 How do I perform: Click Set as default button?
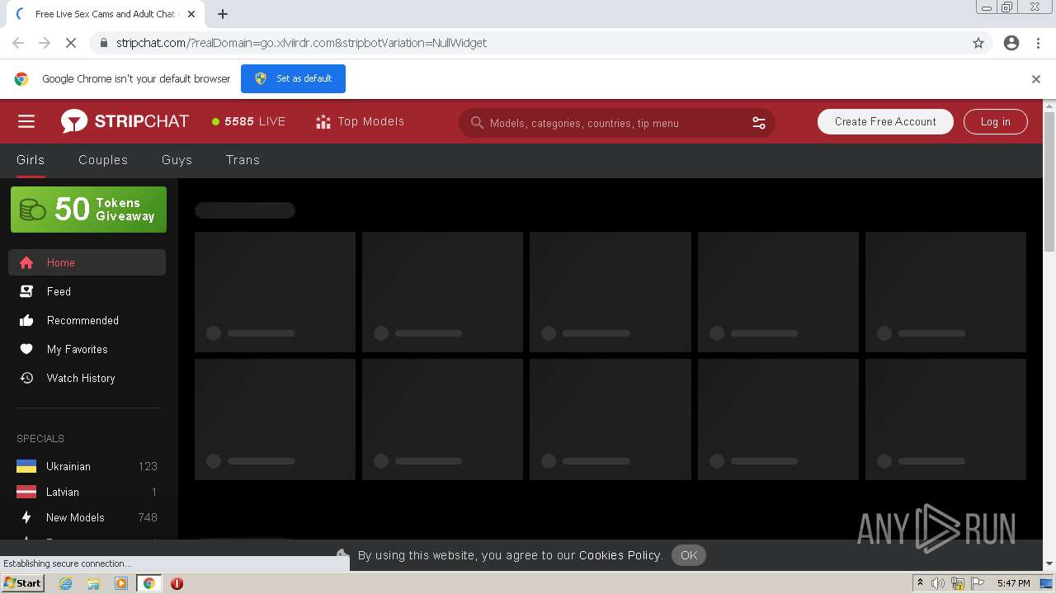pos(293,78)
